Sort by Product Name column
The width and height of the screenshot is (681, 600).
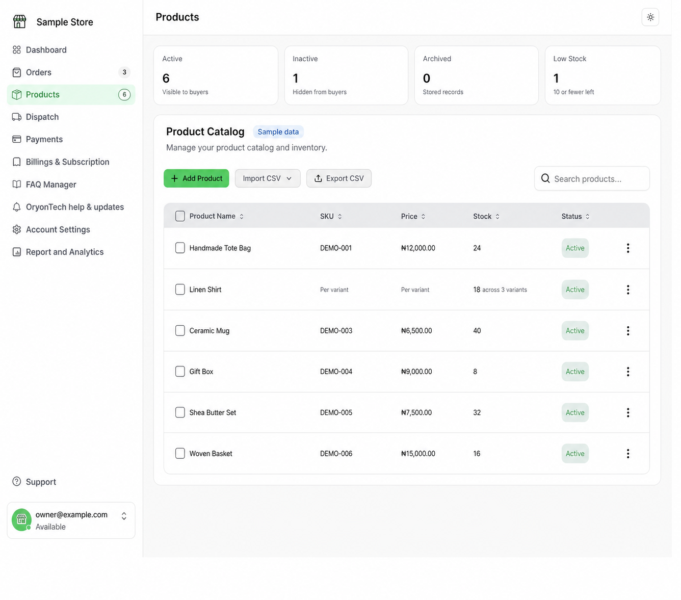217,216
